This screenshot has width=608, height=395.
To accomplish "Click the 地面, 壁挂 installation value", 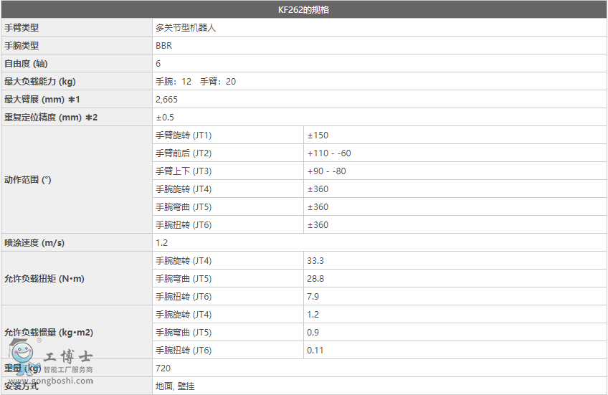I will [175, 386].
